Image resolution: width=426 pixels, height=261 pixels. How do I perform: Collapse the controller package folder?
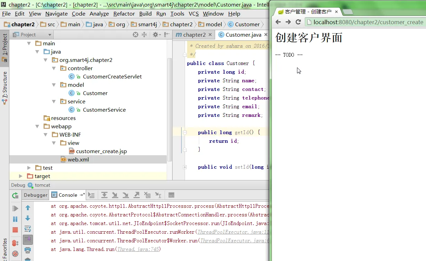coord(54,68)
